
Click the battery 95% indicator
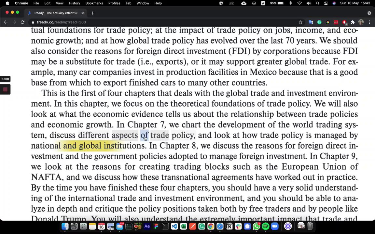tap(277, 3)
